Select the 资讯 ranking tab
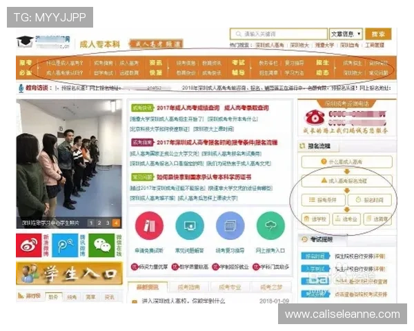The height and width of the screenshot is (331, 414). (x=109, y=297)
